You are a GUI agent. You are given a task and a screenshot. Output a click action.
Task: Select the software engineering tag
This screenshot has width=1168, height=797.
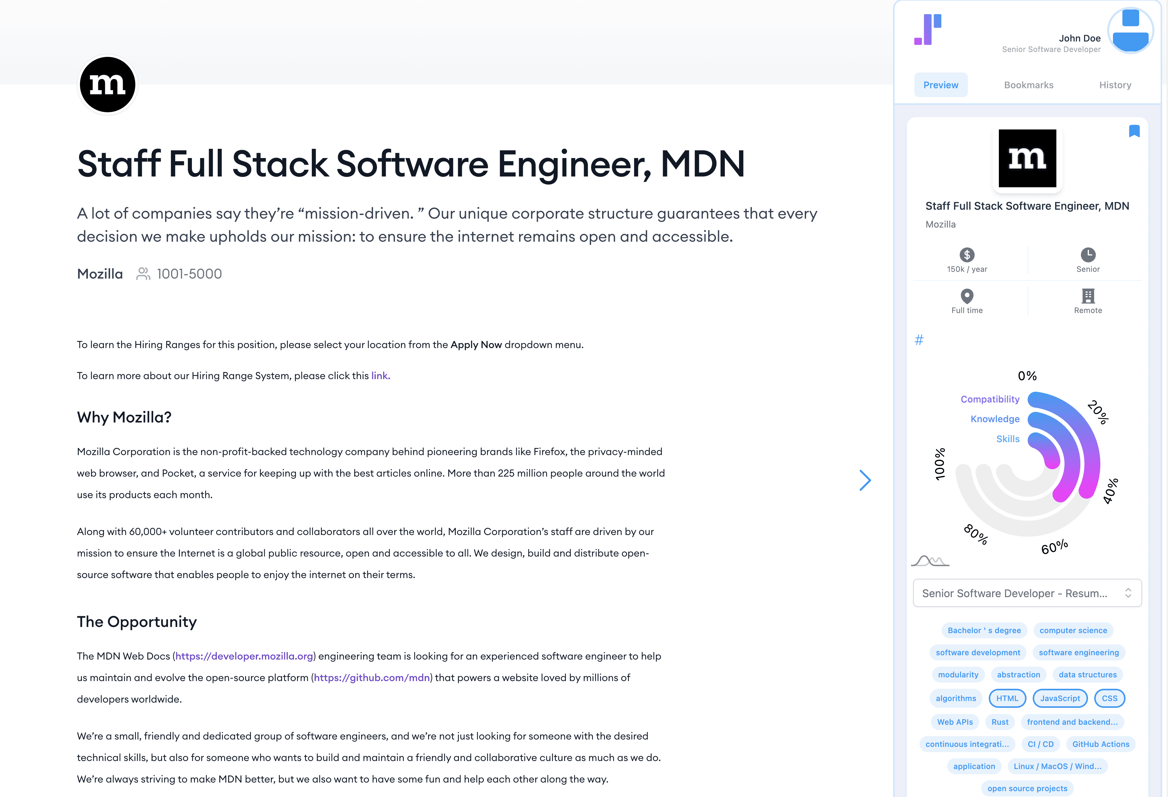coord(1079,652)
